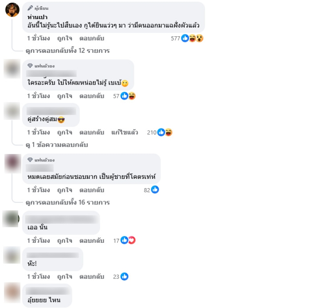This screenshot has height=308, width=310.
Task: Click the heart reaction icon beside 17
Action: (132, 240)
